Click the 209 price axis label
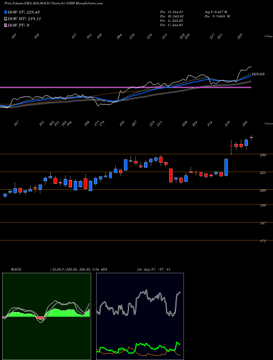 click(x=263, y=190)
